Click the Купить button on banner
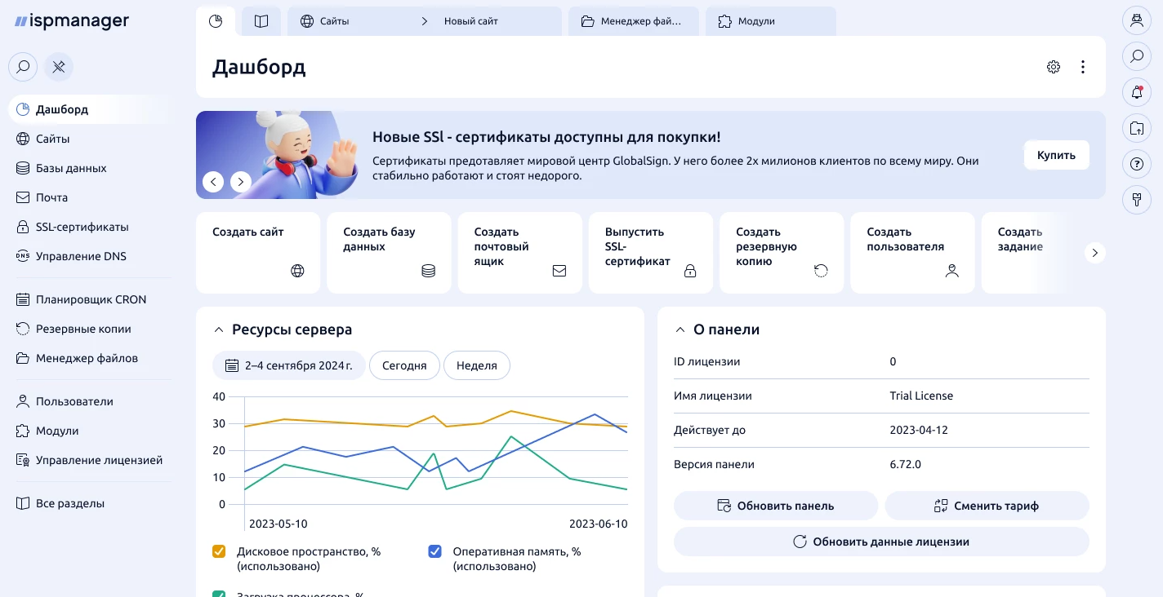1163x597 pixels. [1056, 155]
